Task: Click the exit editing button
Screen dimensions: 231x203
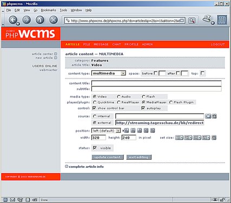Action: tap(138, 157)
